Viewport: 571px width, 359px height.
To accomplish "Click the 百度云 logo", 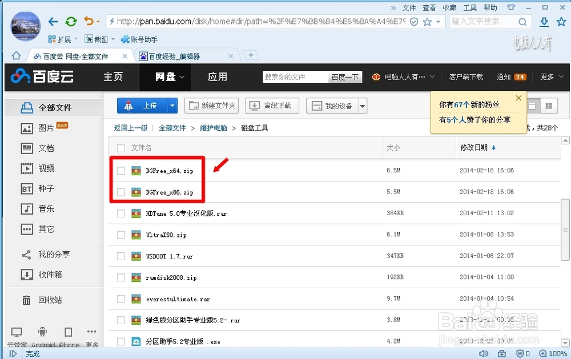I will click(x=43, y=76).
